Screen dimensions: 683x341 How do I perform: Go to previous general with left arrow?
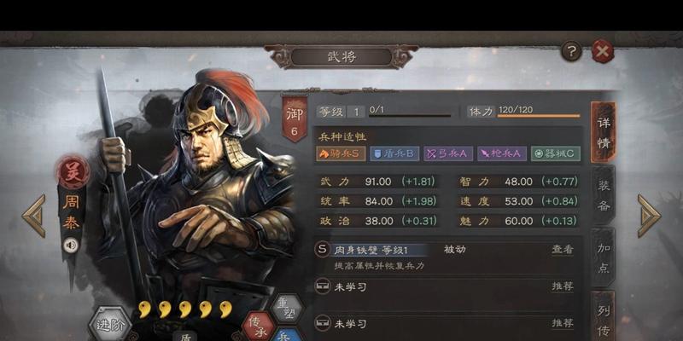click(34, 216)
